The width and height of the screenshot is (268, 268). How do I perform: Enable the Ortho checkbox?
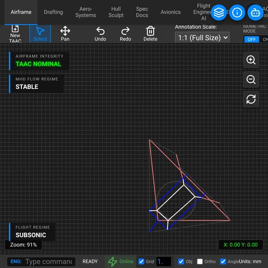pos(200,261)
